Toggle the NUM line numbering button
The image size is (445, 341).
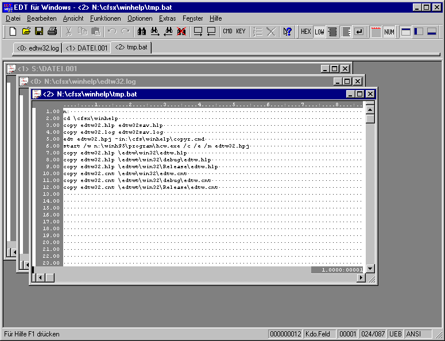[389, 32]
